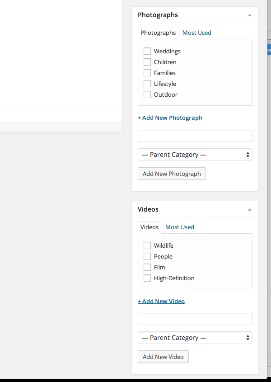Check the Weddings checkbox
The width and height of the screenshot is (271, 382).
click(147, 51)
